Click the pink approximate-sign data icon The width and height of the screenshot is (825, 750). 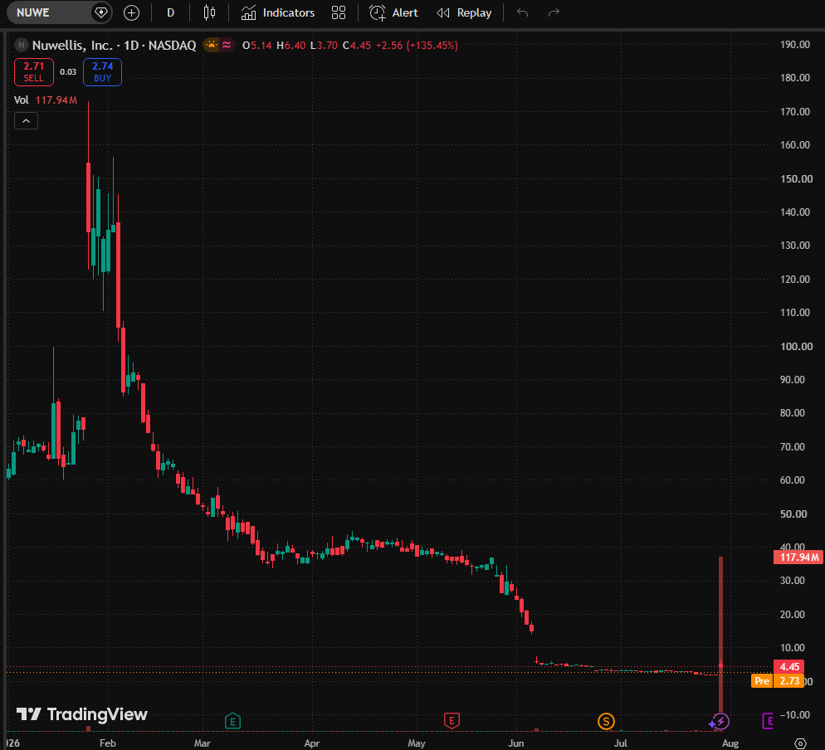[227, 45]
